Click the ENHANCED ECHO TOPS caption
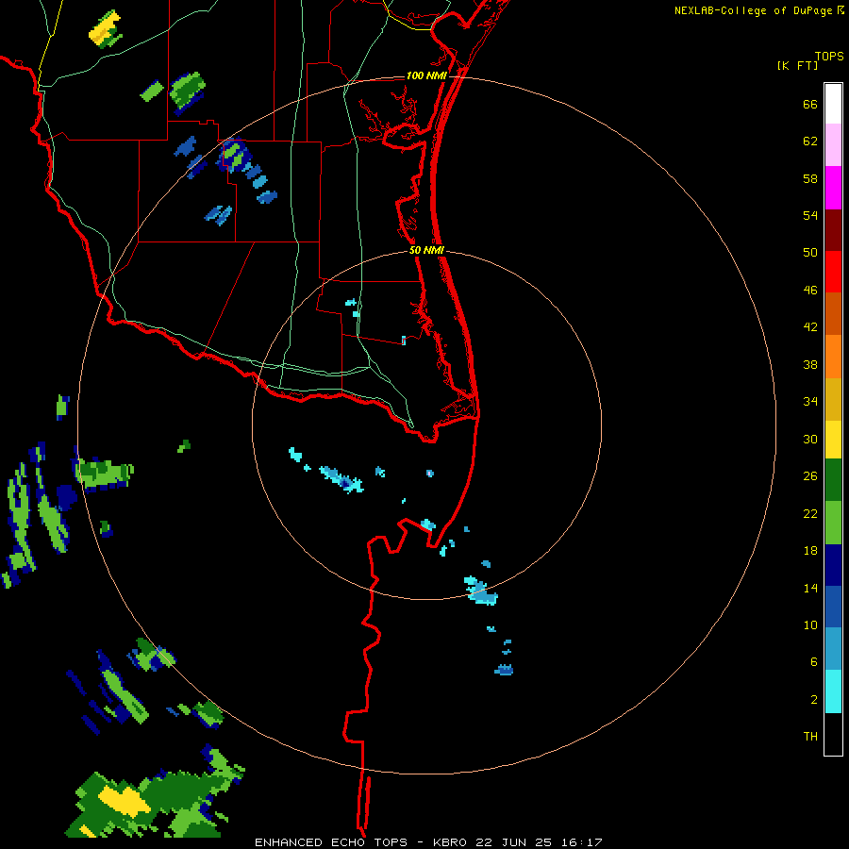Viewport: 849px width, 849px height. (x=331, y=842)
